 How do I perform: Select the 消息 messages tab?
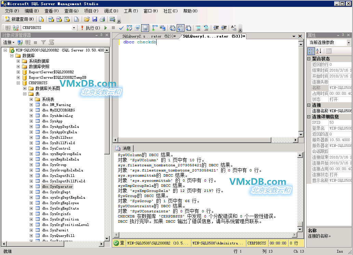124,148
